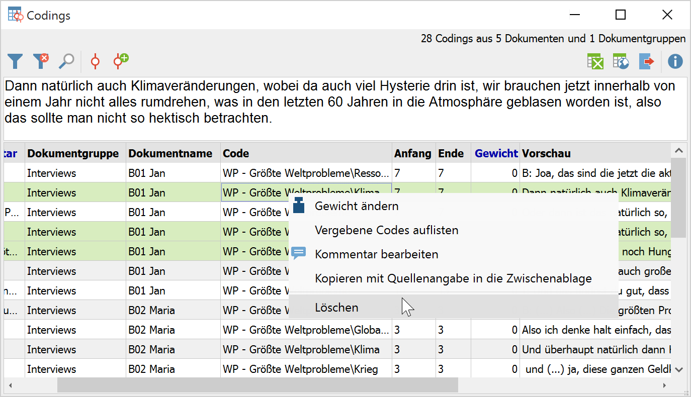Viewport: 691px width, 397px height.
Task: Click the red code segment icon
Action: coord(95,61)
